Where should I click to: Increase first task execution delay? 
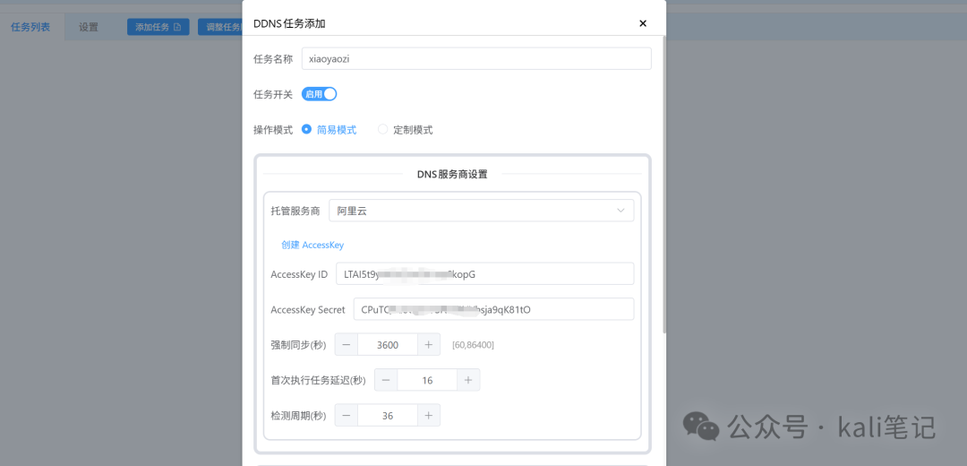tap(468, 380)
